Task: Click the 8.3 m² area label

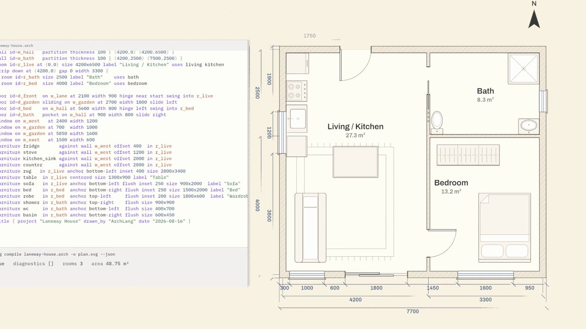Action: point(485,99)
